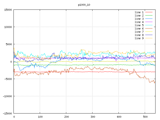Image resolution: width=160 pixels, height=120 pixels.
Task: Click the -15000 y-axis tick label
Action: pyautogui.click(x=7, y=113)
